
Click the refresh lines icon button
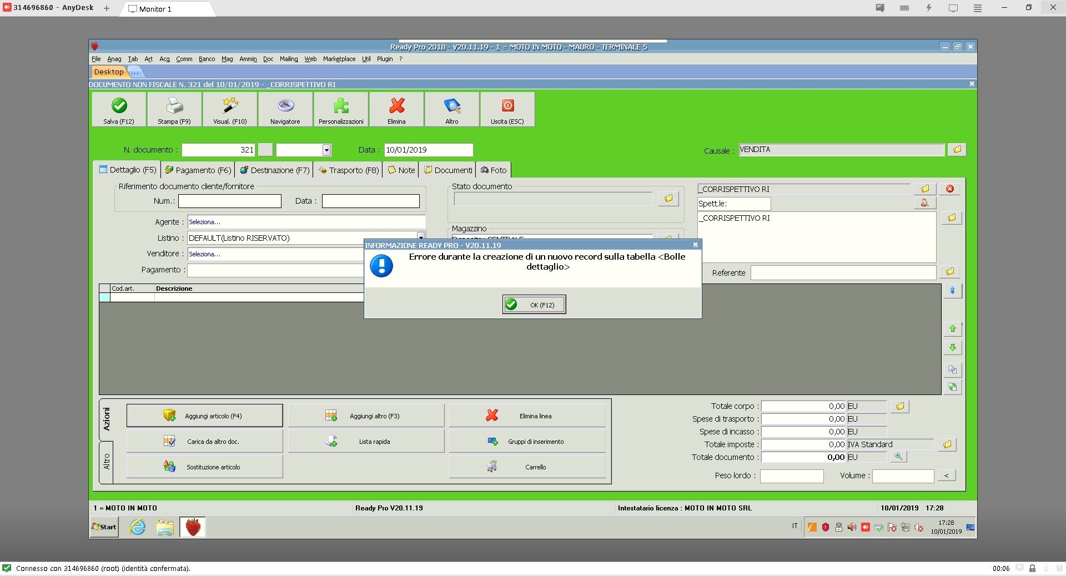click(953, 387)
